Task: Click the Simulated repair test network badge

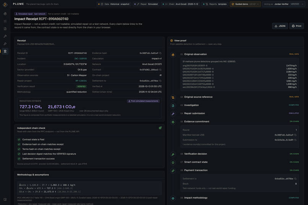Action: [31, 14]
